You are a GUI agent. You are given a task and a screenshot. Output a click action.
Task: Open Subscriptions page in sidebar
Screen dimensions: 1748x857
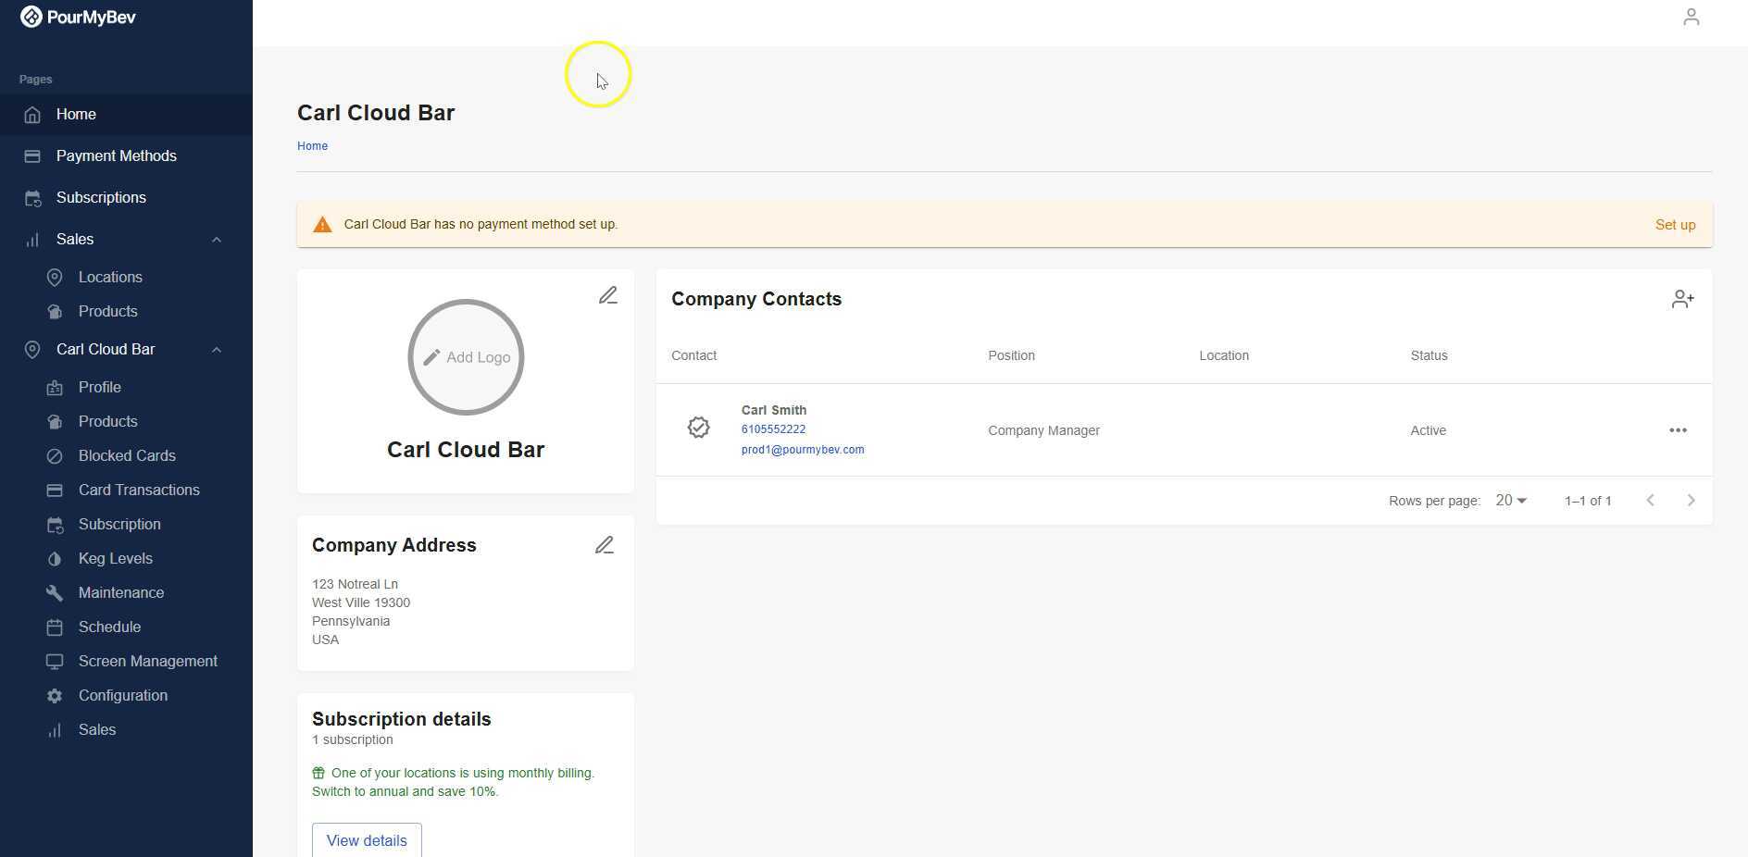coord(126,198)
